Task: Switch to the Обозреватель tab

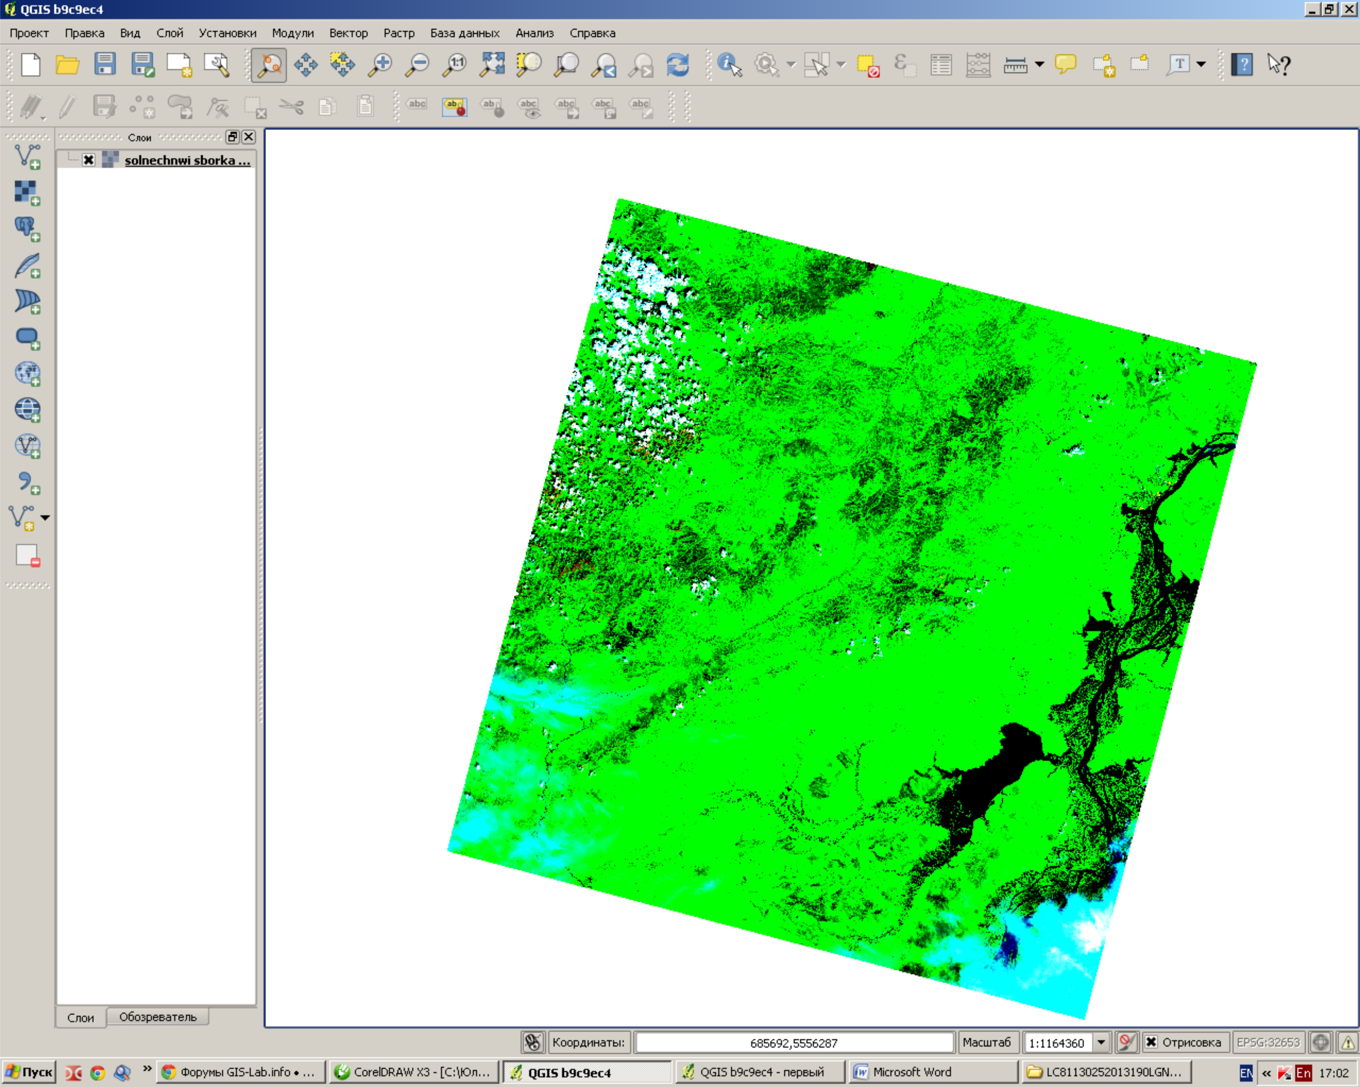Action: point(158,1017)
